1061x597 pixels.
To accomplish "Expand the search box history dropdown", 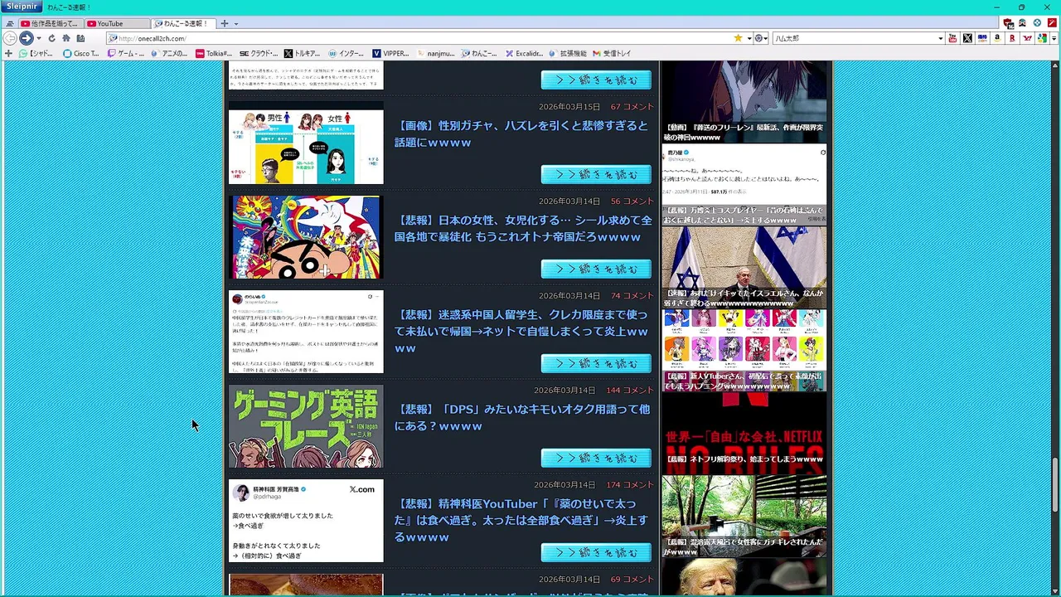I will [940, 38].
